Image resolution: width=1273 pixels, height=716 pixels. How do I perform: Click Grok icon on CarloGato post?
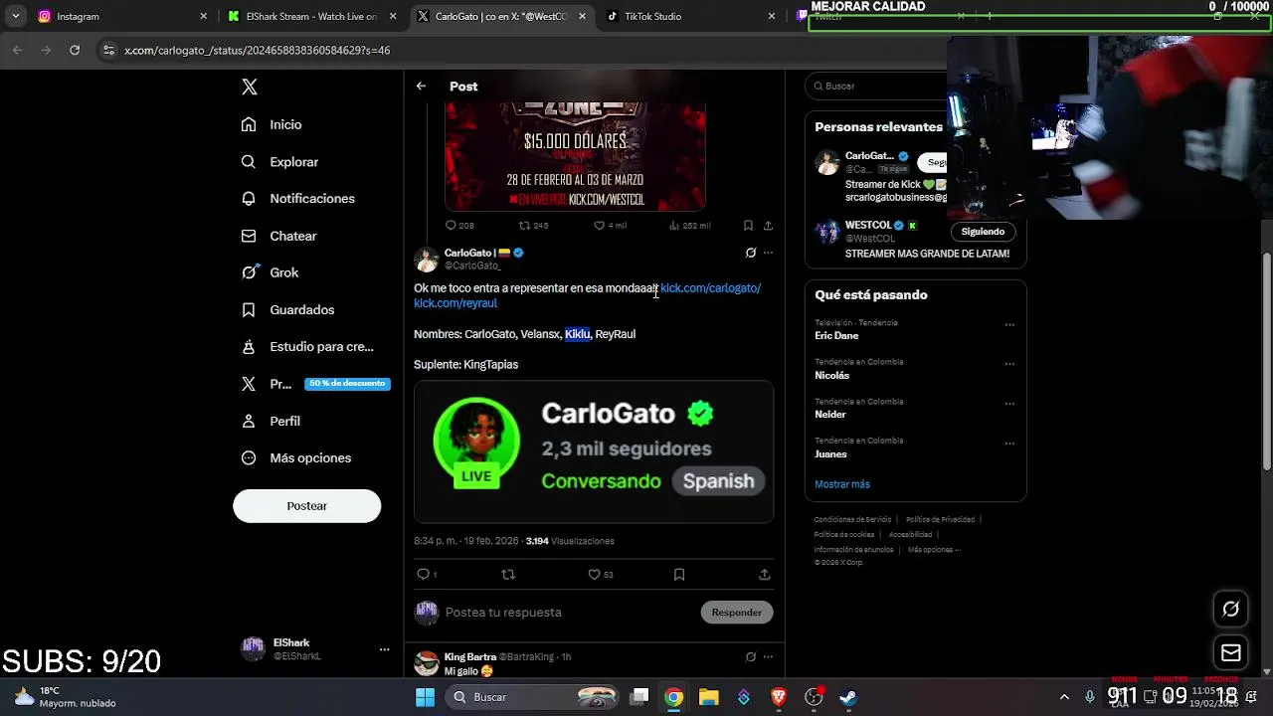pyautogui.click(x=751, y=253)
